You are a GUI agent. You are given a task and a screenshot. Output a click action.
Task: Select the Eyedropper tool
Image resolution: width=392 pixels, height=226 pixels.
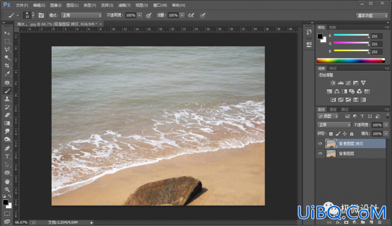(7, 74)
